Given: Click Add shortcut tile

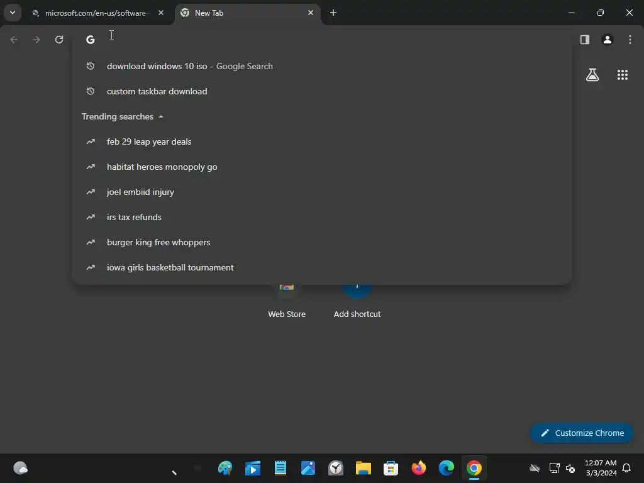Looking at the screenshot, I should [x=357, y=302].
